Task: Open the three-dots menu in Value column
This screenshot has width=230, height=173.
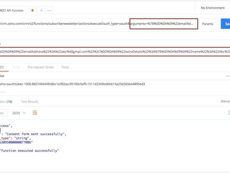Action: click(x=227, y=76)
